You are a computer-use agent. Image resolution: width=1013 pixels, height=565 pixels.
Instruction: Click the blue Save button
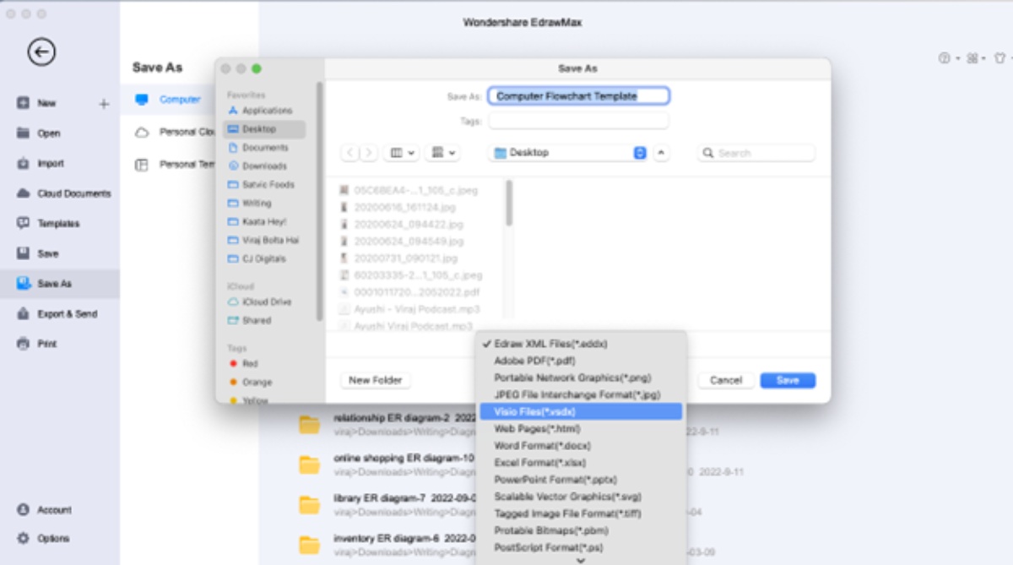[788, 380]
